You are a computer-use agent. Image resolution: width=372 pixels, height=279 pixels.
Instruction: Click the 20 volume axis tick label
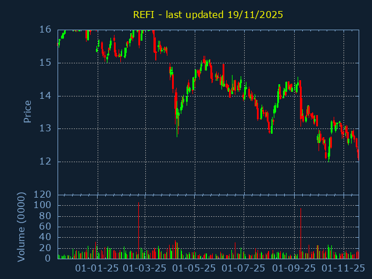tap(45, 248)
